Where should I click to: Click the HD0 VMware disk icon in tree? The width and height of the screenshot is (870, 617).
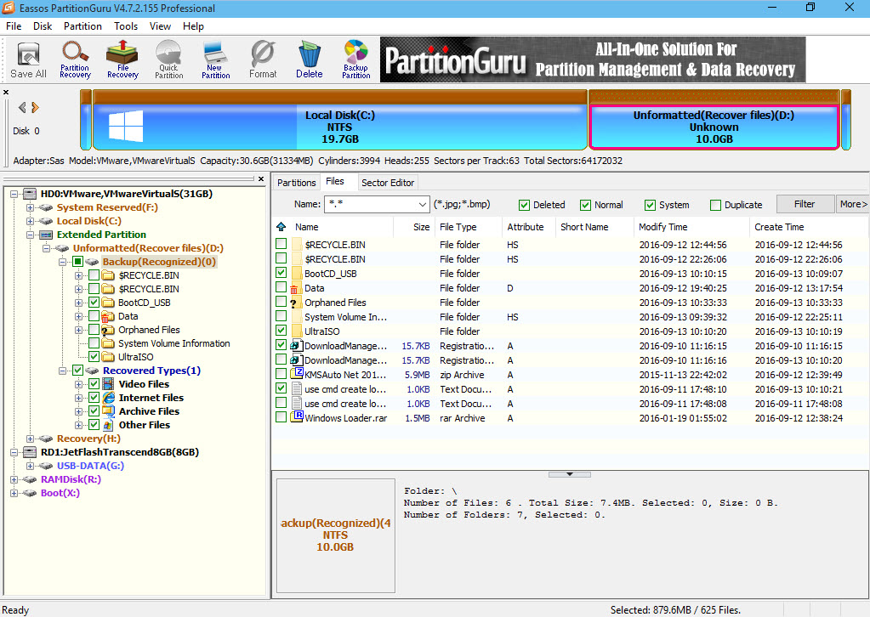coord(31,194)
